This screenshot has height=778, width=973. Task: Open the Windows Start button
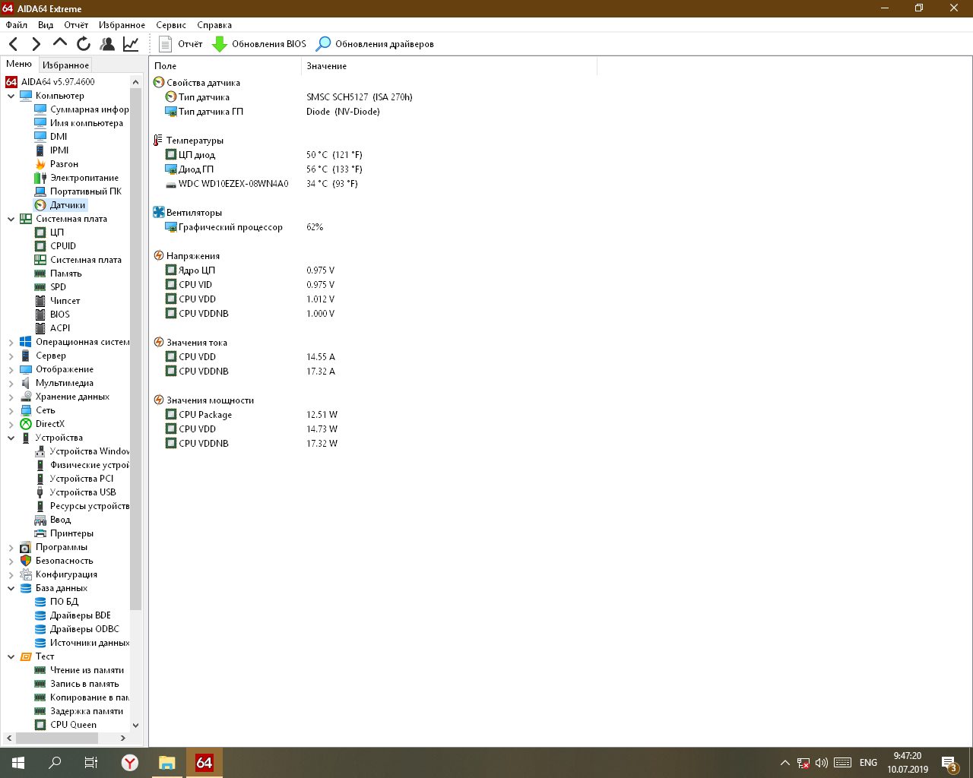tap(18, 763)
